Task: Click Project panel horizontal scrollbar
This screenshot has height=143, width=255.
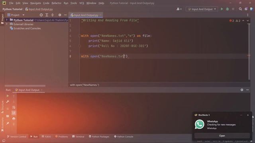Action: click(25, 86)
